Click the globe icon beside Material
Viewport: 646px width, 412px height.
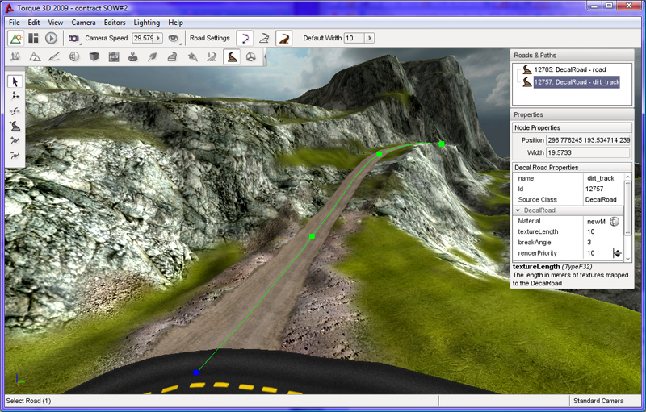(x=614, y=221)
